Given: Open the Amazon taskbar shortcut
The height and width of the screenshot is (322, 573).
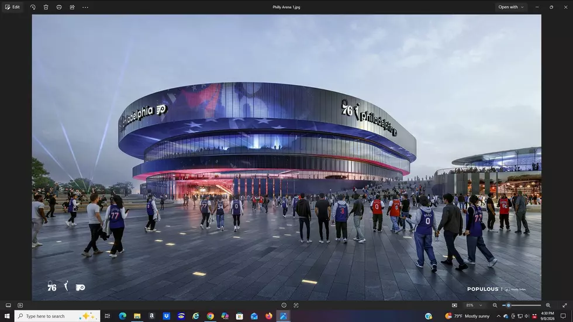Looking at the screenshot, I should (x=151, y=316).
